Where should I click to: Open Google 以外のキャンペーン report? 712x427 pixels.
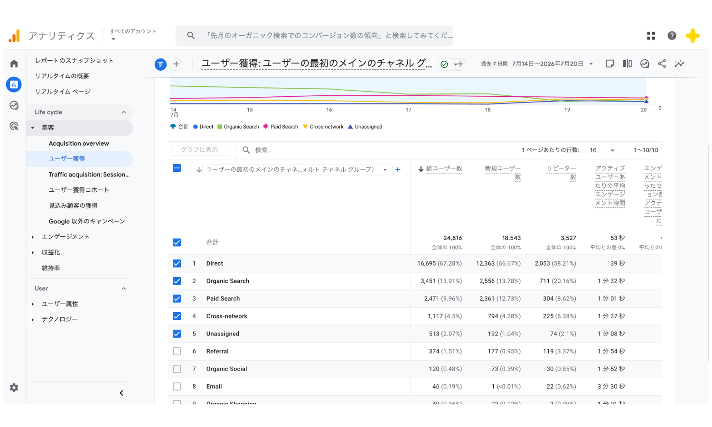pyautogui.click(x=87, y=222)
